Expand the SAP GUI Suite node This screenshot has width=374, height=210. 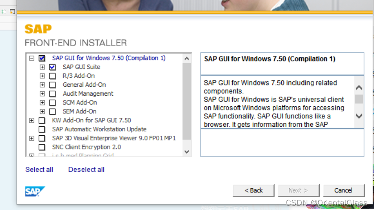tap(42, 67)
